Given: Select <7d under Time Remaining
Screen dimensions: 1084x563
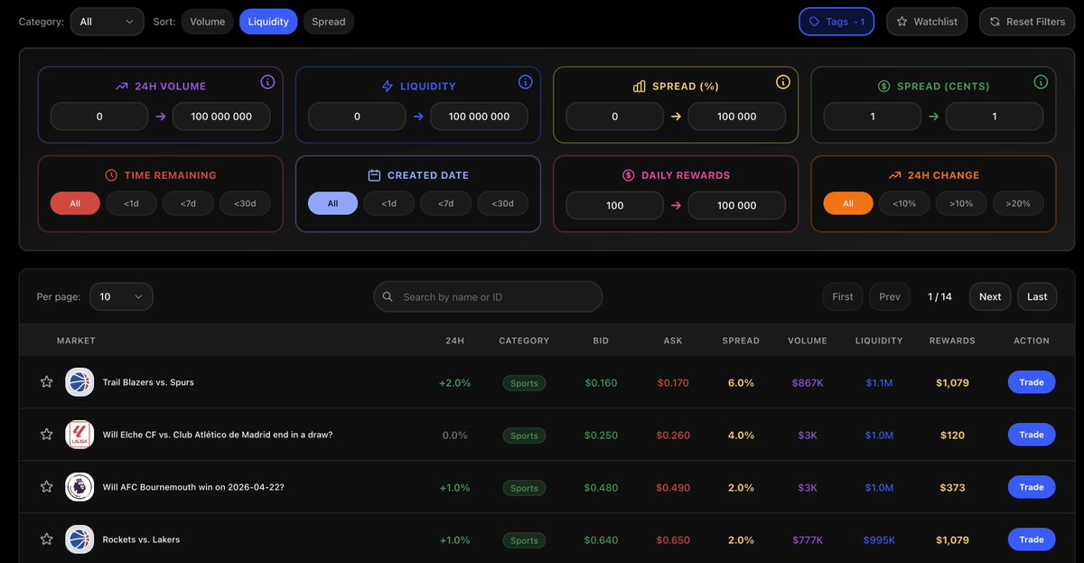Looking at the screenshot, I should [x=188, y=203].
